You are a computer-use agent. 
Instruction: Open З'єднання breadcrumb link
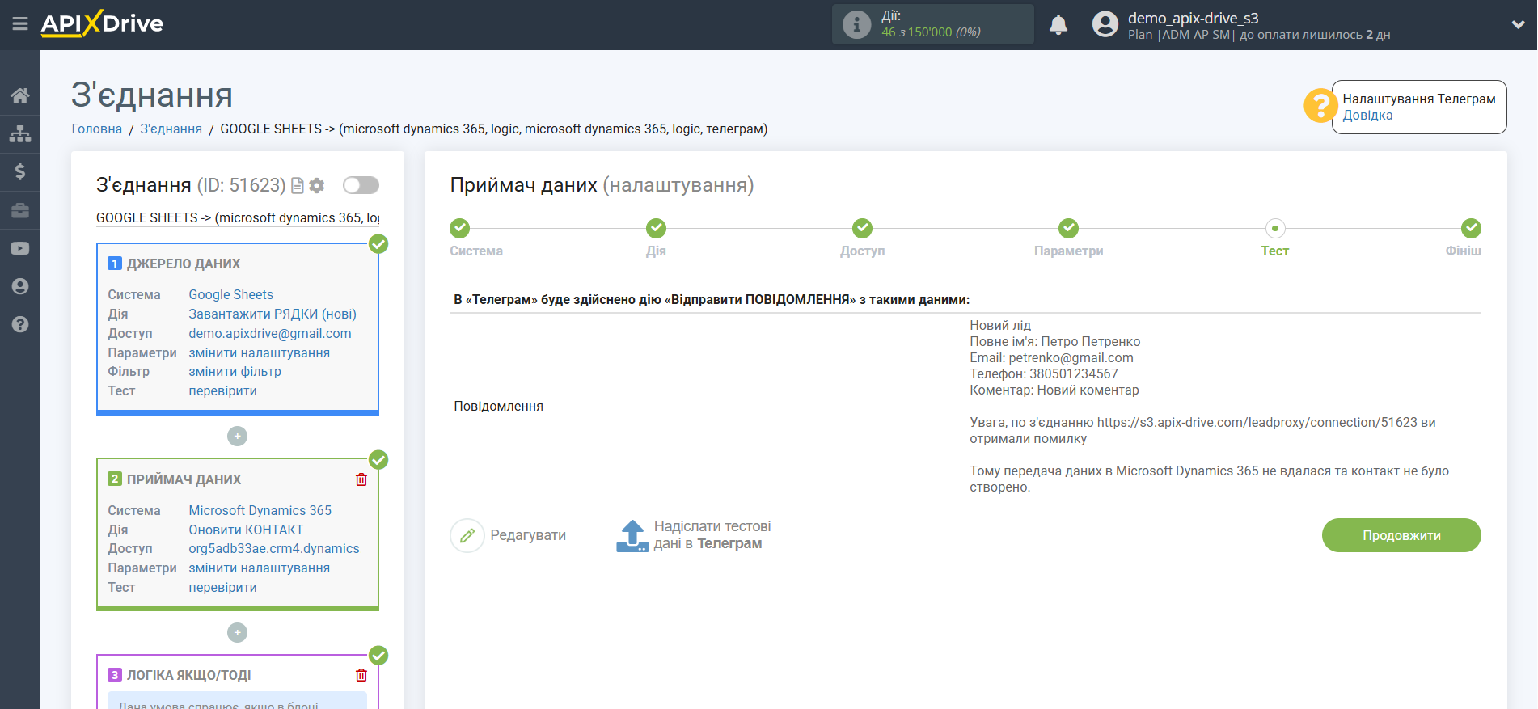pyautogui.click(x=171, y=129)
